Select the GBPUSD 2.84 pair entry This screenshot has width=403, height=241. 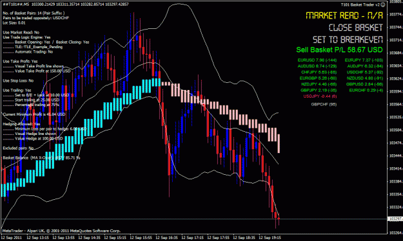pyautogui.click(x=364, y=84)
